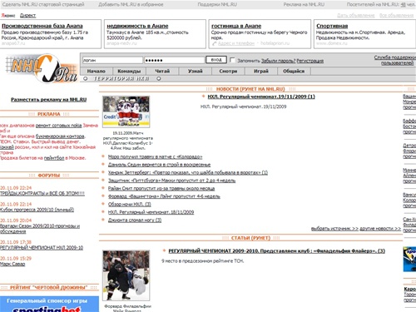Screen dimensions: 416x312
Task: Open the Узнай menu
Action: [x=196, y=72]
